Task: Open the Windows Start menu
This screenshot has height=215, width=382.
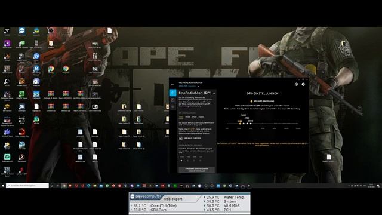Action: pos(3,186)
